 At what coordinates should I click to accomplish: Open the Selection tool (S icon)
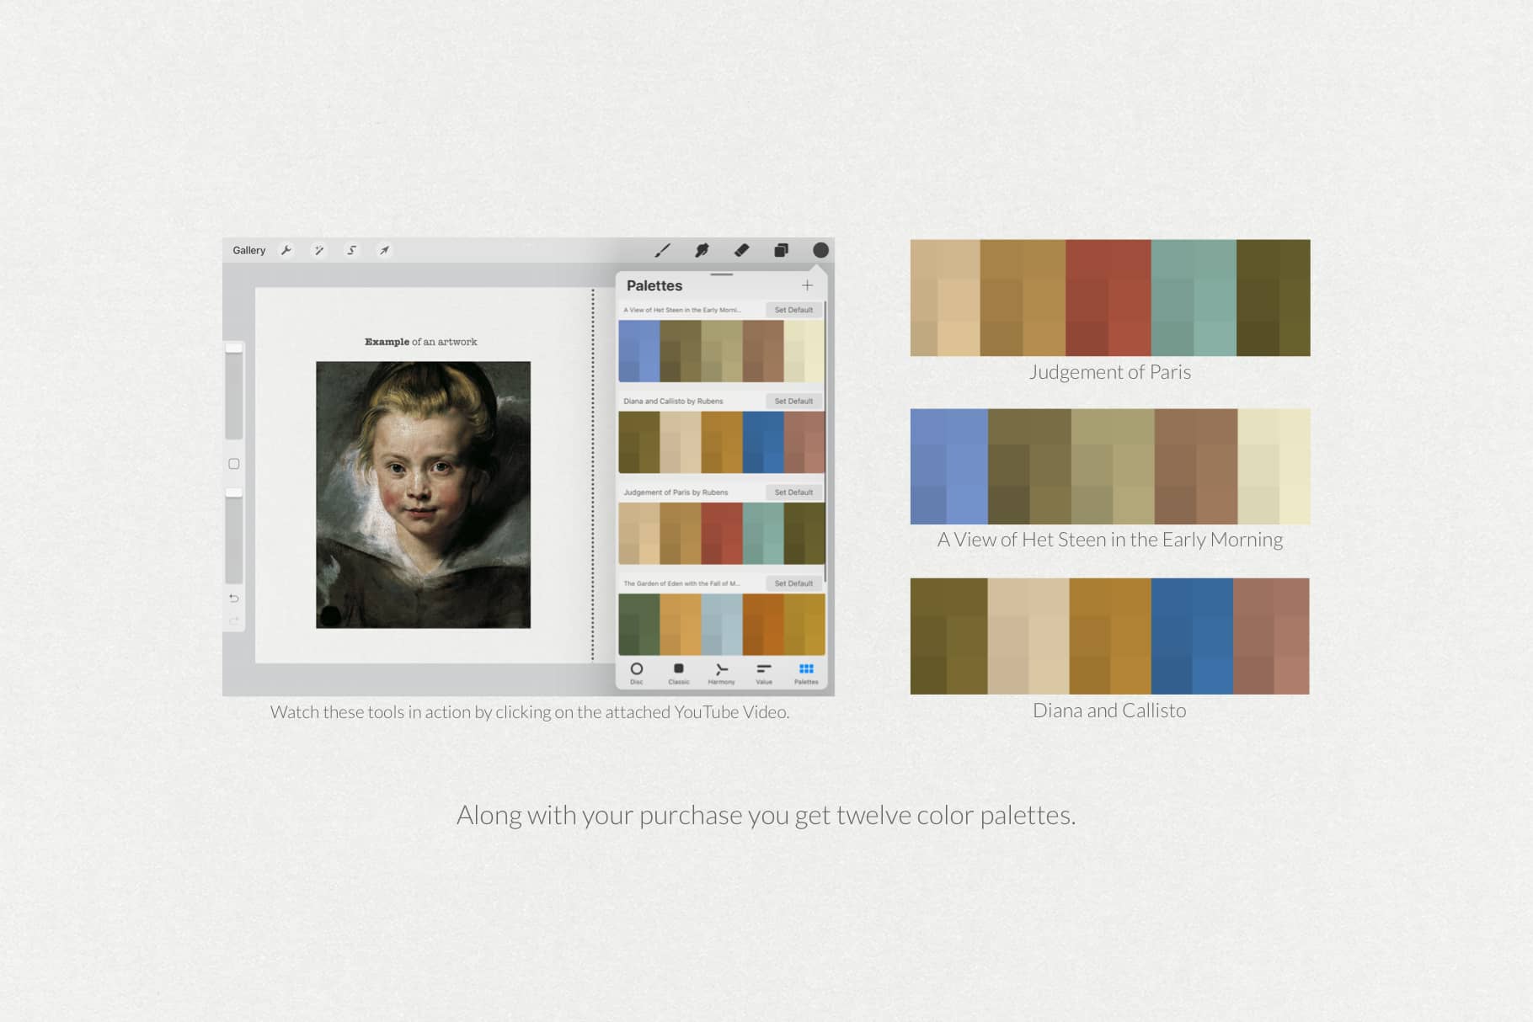click(351, 250)
